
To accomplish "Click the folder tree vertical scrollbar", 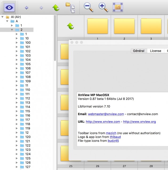I will [x=55, y=38].
